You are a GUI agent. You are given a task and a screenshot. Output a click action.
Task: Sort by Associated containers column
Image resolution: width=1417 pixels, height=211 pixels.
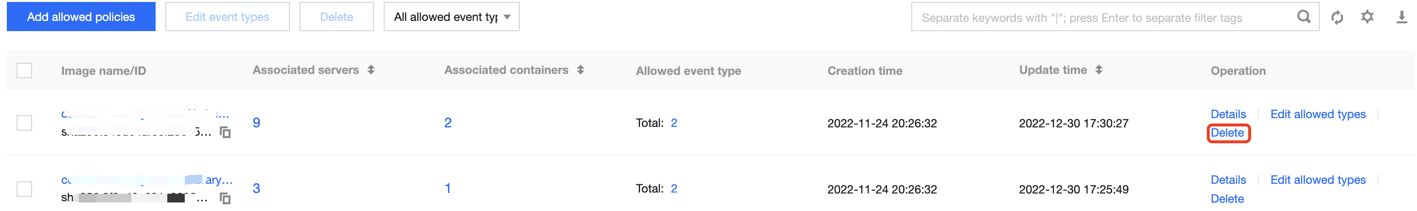(580, 70)
